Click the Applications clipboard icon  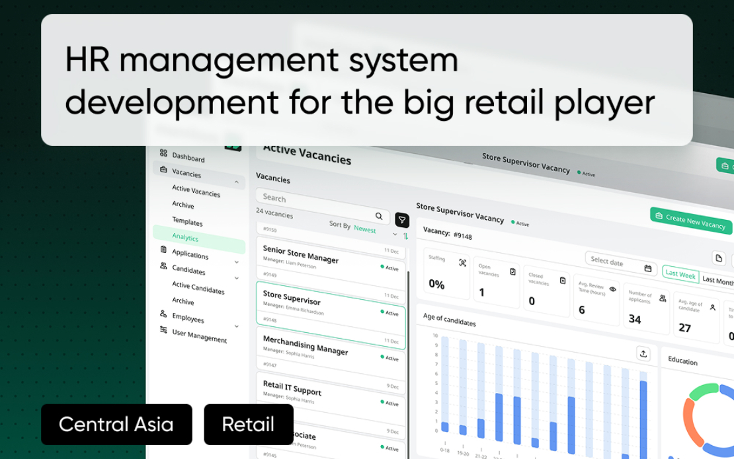point(163,249)
